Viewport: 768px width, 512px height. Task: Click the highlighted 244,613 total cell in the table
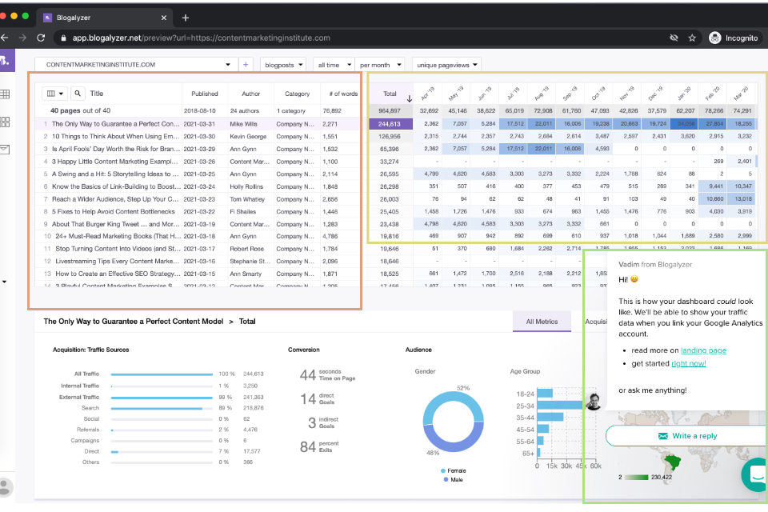390,124
